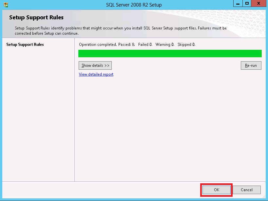
Task: Click the resize grip at window corner
Action: (264, 197)
